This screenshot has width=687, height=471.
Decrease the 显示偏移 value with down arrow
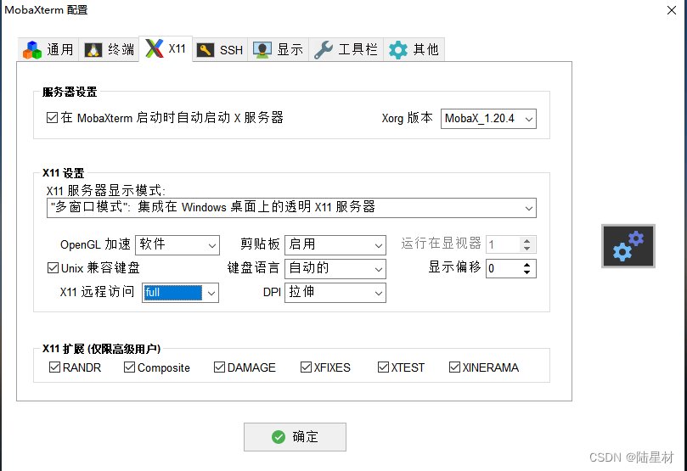click(x=527, y=272)
